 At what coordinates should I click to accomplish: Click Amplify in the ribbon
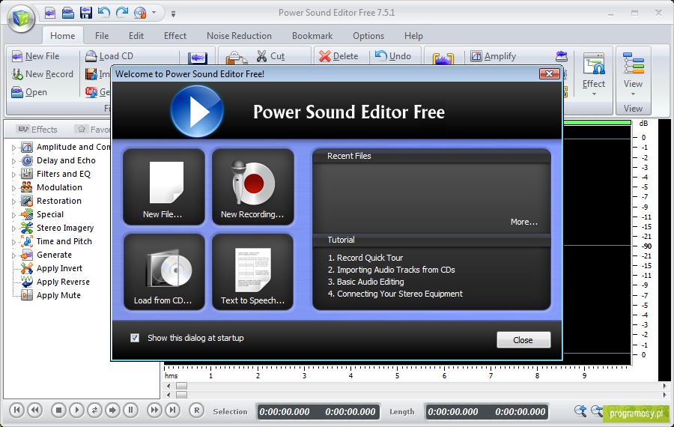[x=493, y=56]
